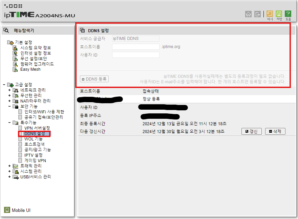Click the 서비스 공급자 ipTIME DDNS field
Screen dimensions: 298x219
[x=136, y=39]
